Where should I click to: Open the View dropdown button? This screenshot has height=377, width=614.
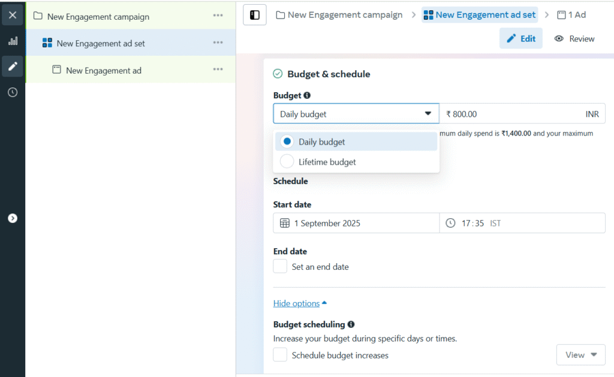click(x=580, y=355)
